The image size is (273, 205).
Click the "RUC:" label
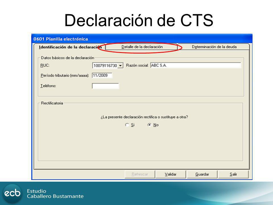click(45, 65)
